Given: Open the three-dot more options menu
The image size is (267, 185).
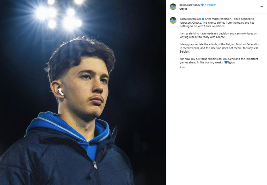Looking at the screenshot, I should [261, 7].
